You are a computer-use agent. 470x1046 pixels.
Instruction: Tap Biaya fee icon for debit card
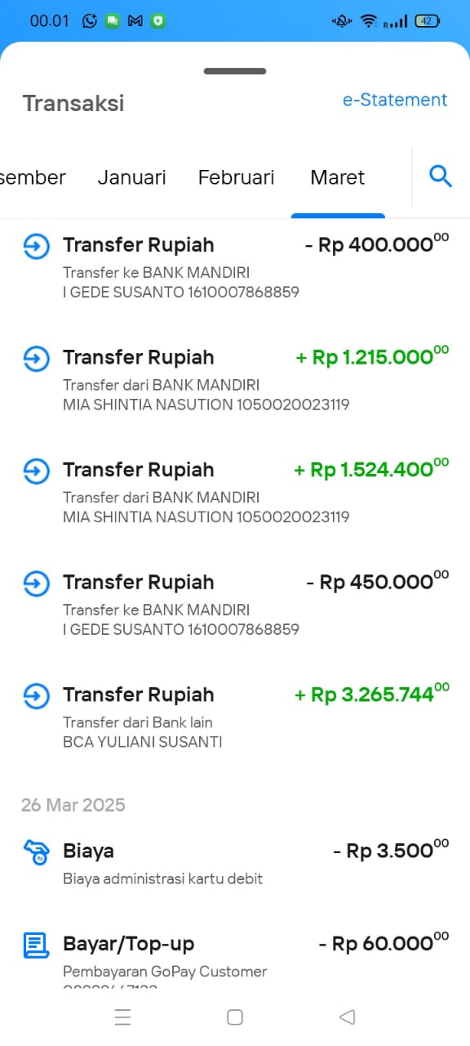click(36, 852)
